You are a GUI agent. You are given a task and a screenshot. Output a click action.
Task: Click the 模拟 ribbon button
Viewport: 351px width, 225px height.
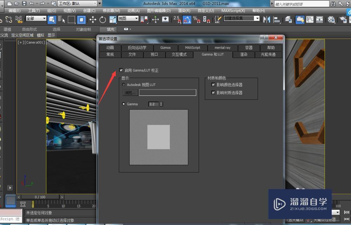point(40,35)
